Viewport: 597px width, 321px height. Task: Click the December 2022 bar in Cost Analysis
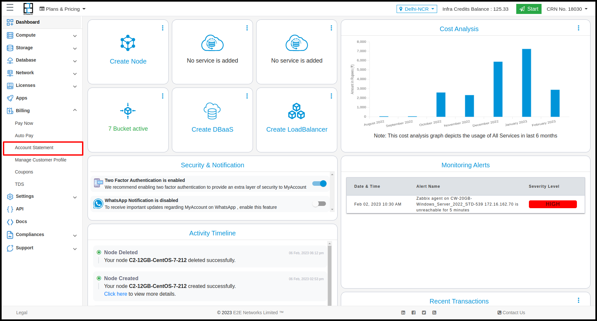pyautogui.click(x=498, y=89)
